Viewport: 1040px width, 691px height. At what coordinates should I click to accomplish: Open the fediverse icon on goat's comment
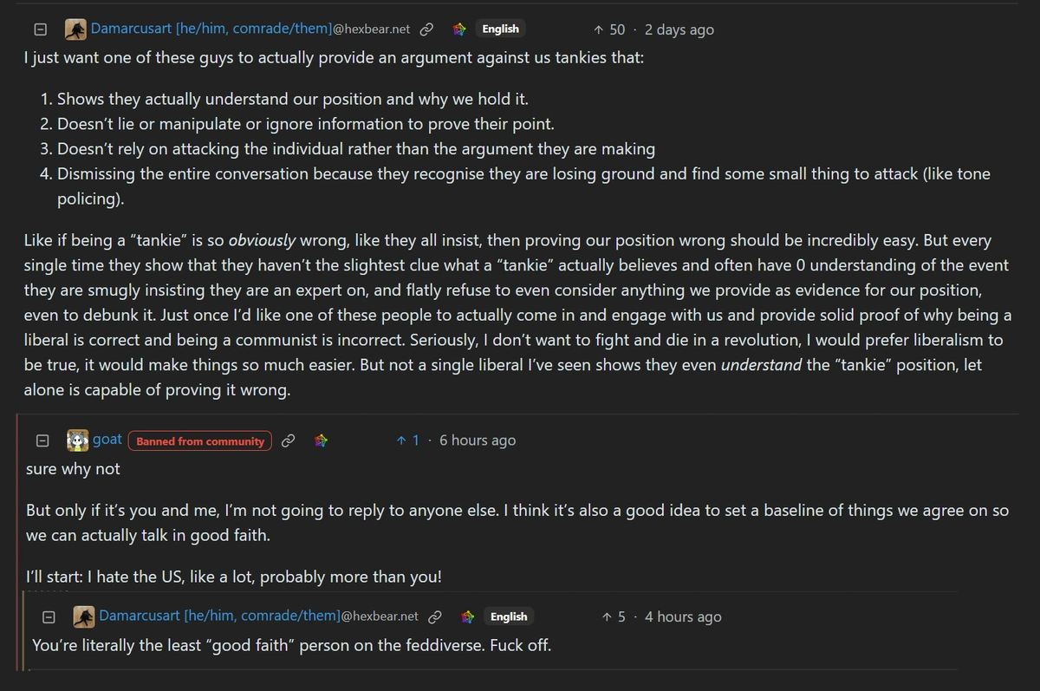pyautogui.click(x=322, y=440)
